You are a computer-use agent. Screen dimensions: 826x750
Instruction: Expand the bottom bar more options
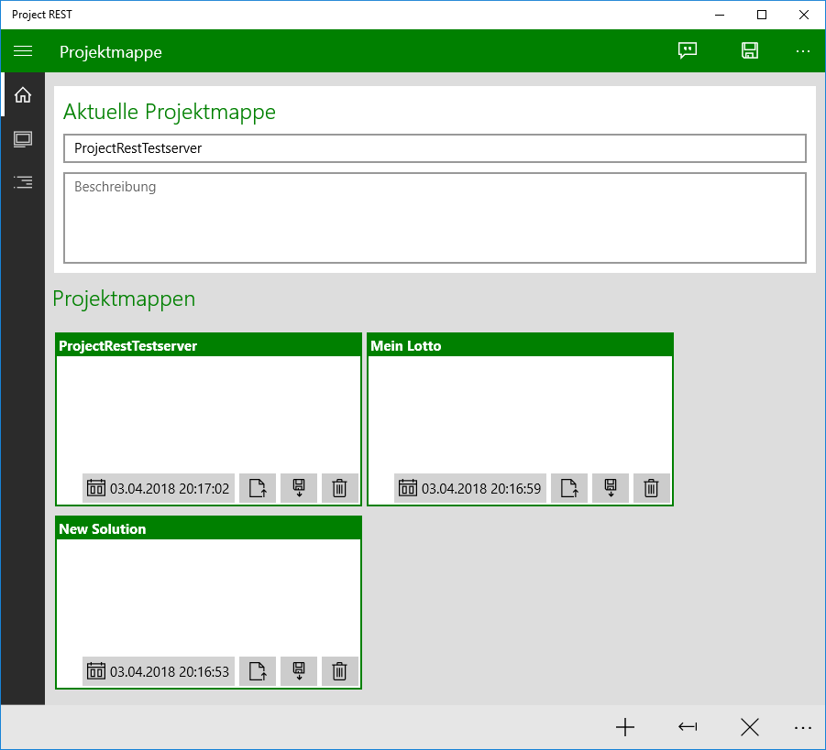point(803,728)
